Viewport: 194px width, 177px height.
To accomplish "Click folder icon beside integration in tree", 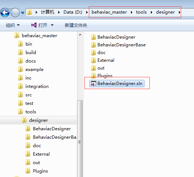I will click(20, 86).
